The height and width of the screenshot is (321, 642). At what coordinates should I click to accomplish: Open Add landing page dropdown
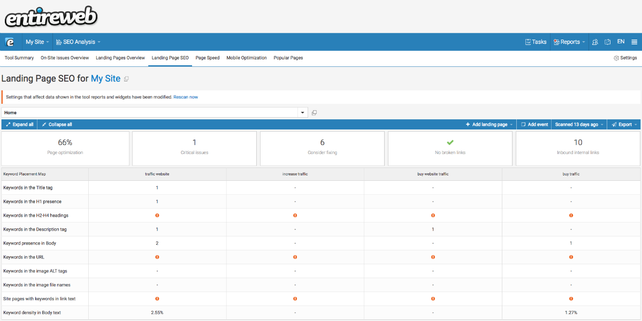489,124
